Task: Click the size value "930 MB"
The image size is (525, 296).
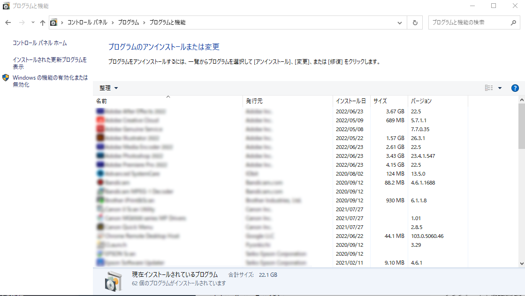Action: [395, 200]
